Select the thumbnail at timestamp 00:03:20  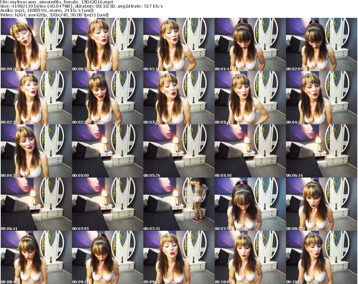click(x=179, y=98)
